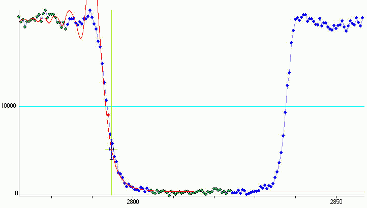Viewport: 367px width, 208px height.
Task: Click the "10000" y-axis label
Action: click(8, 106)
